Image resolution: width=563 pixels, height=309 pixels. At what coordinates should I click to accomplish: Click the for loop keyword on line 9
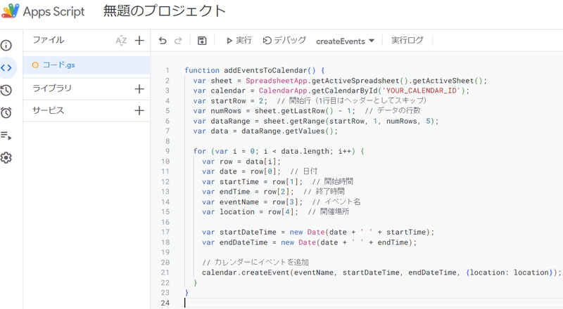point(200,151)
